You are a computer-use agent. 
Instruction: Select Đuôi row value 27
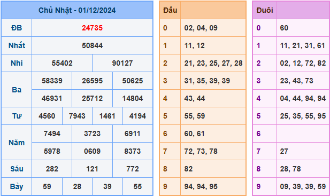(x=284, y=152)
